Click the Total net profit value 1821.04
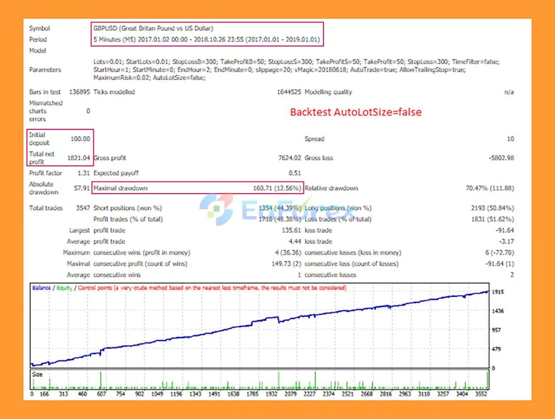The width and height of the screenshot is (555, 419). click(x=78, y=158)
